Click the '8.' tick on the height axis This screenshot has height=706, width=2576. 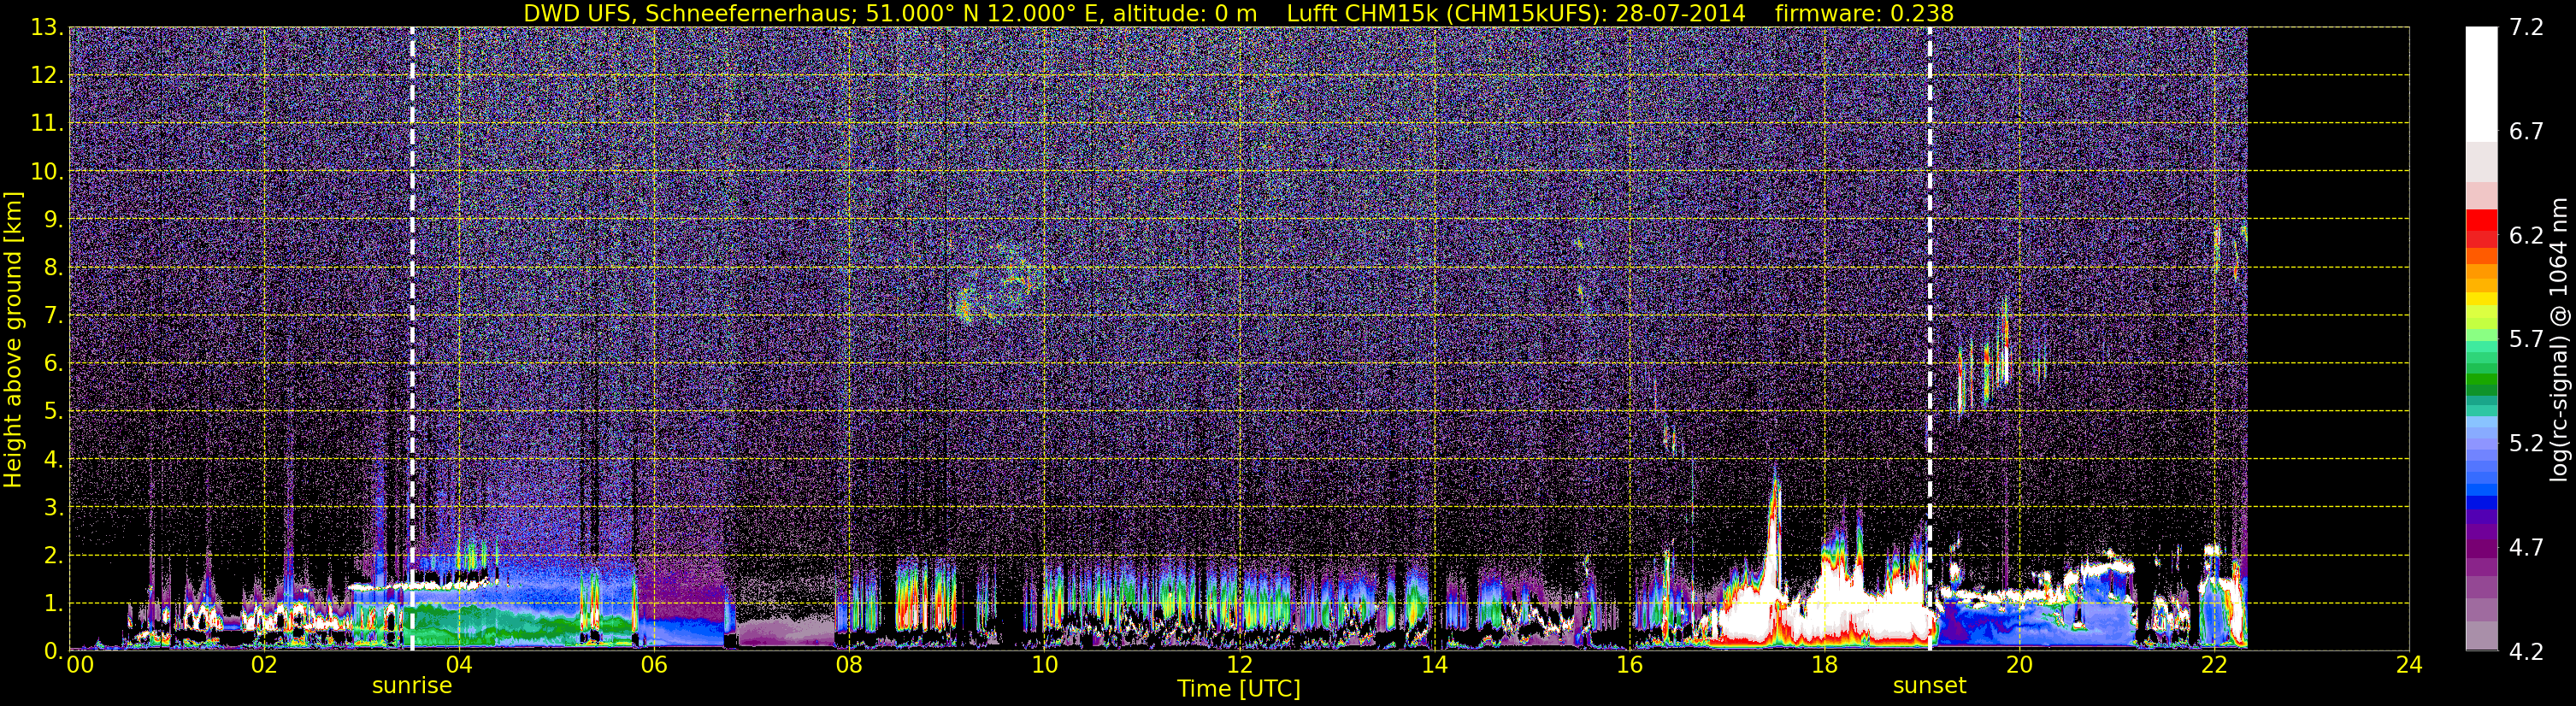54,268
